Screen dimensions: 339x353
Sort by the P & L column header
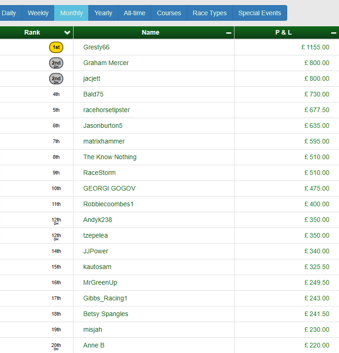tap(287, 32)
